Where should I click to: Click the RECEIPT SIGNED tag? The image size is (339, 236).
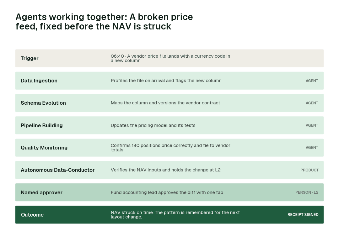(x=303, y=215)
